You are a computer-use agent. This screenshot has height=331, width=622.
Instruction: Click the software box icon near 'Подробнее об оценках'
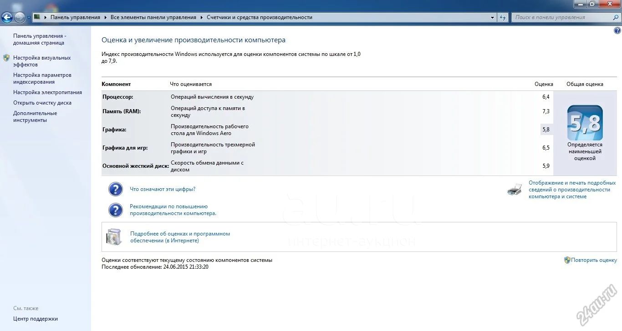(114, 237)
